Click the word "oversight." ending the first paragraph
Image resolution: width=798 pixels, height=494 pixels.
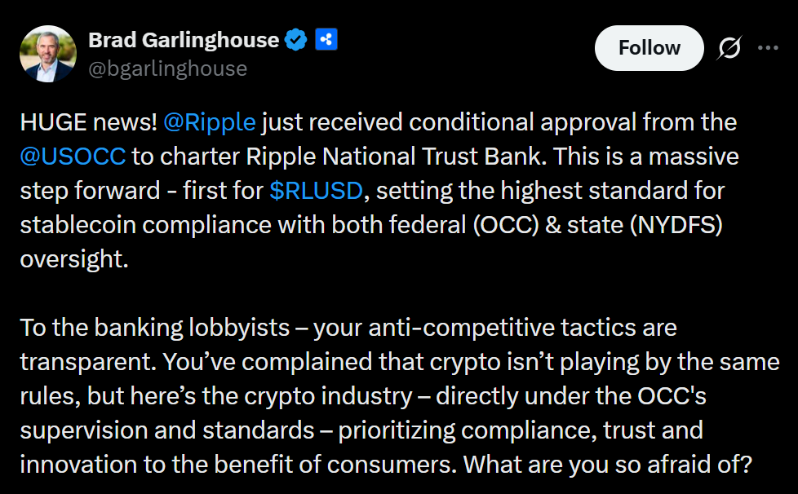click(x=74, y=258)
